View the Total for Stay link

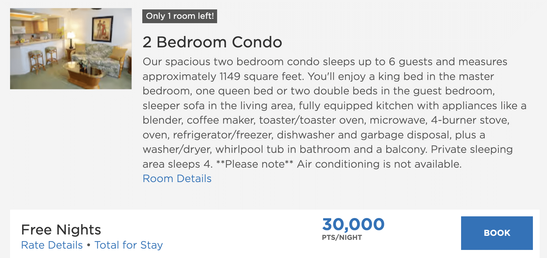pyautogui.click(x=129, y=245)
